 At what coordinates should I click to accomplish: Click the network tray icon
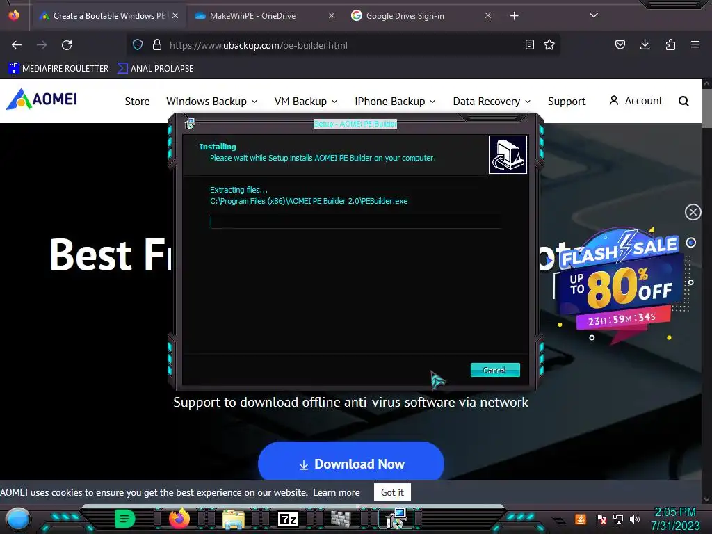(x=617, y=519)
